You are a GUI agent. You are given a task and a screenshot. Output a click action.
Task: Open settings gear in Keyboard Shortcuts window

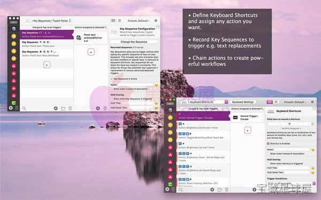tap(312, 102)
